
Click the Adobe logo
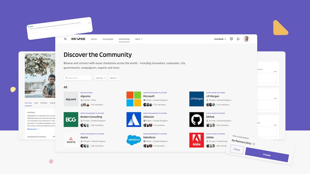point(196,140)
